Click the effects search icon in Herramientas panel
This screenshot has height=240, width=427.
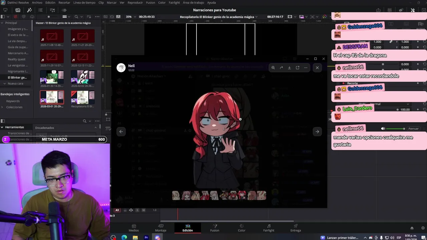(x=85, y=121)
